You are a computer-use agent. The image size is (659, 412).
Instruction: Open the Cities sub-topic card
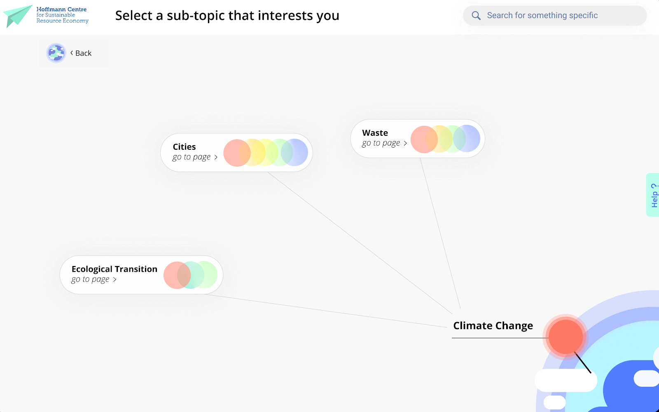(236, 153)
